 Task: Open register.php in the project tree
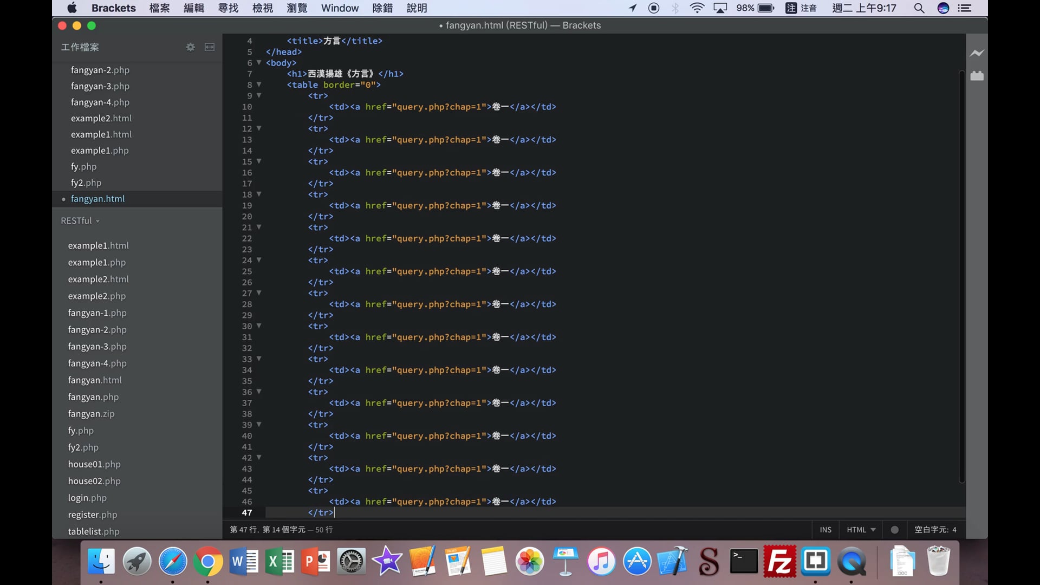93,515
